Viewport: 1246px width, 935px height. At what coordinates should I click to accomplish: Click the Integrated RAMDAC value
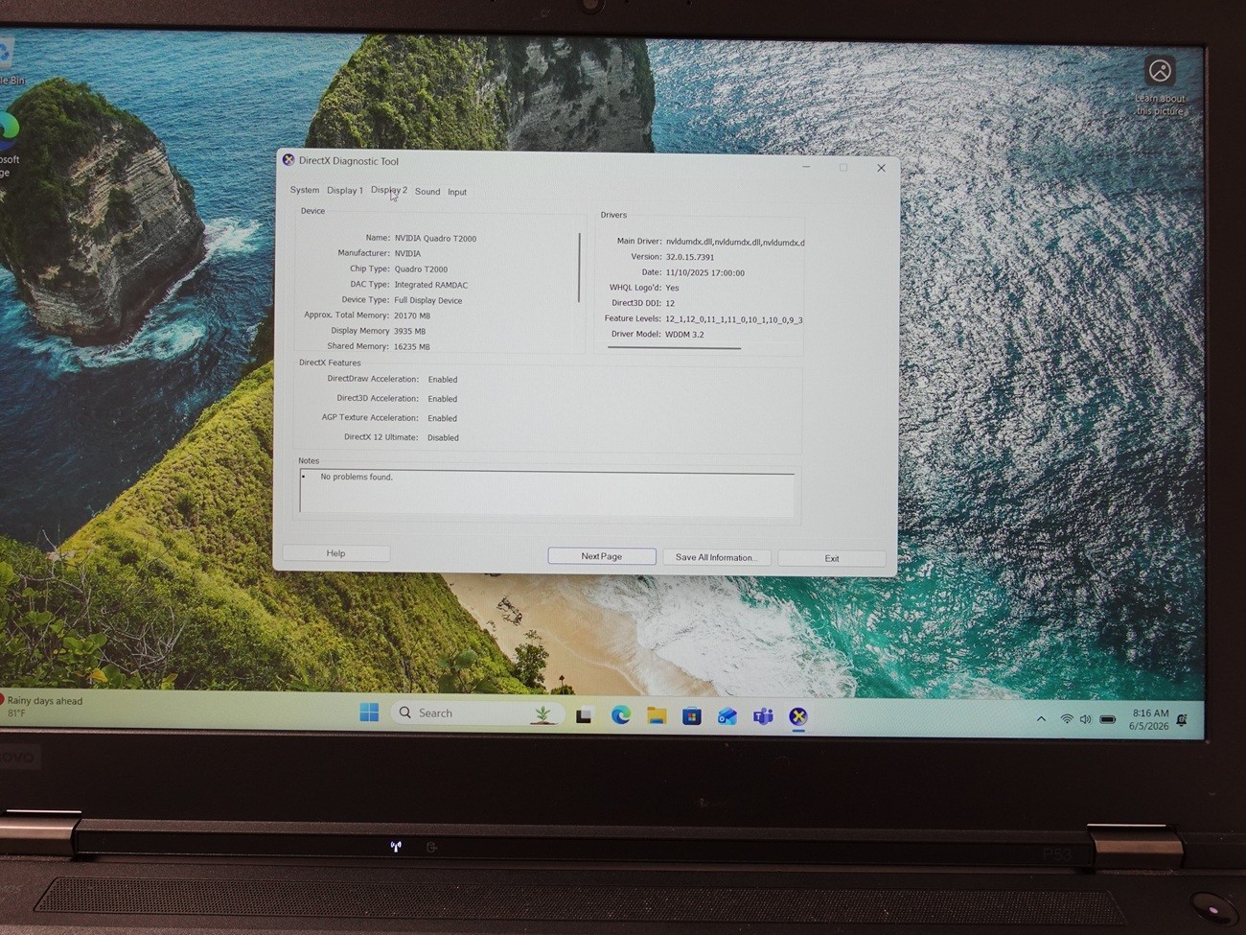point(431,285)
